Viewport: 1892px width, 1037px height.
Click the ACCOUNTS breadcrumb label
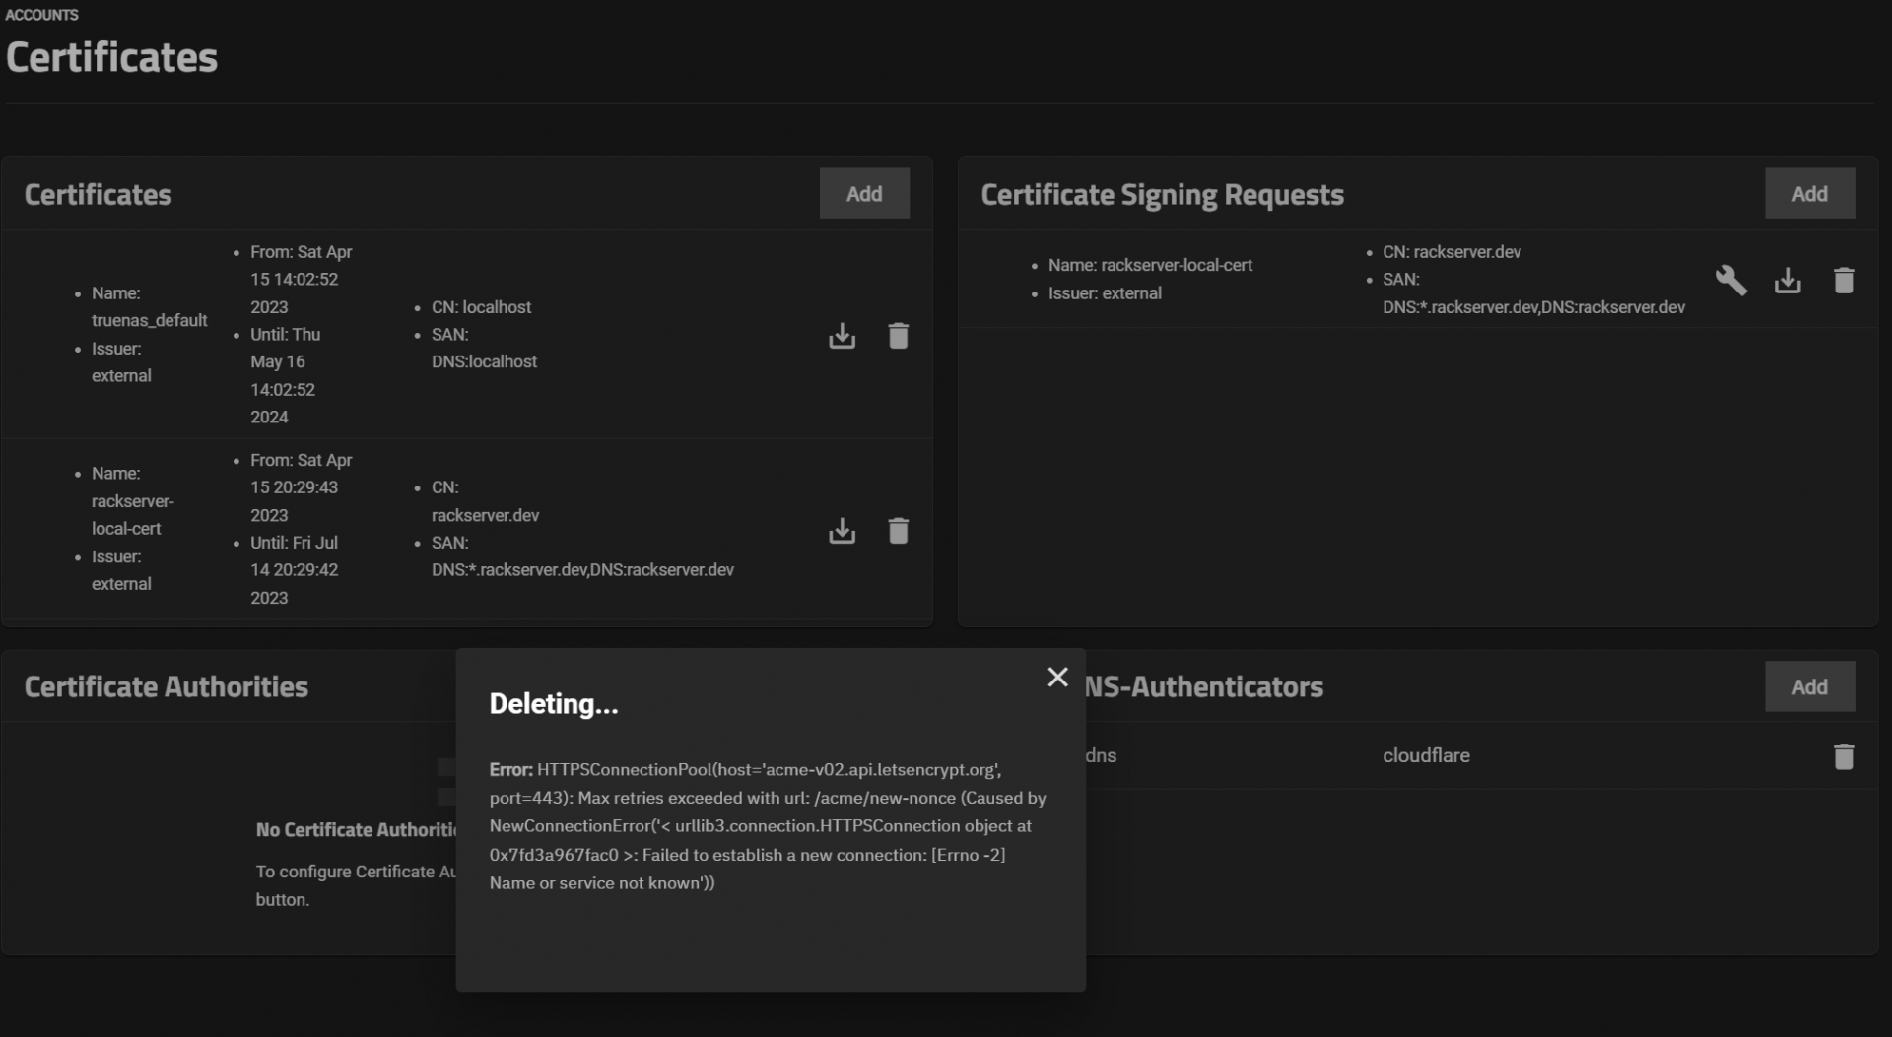pos(41,15)
